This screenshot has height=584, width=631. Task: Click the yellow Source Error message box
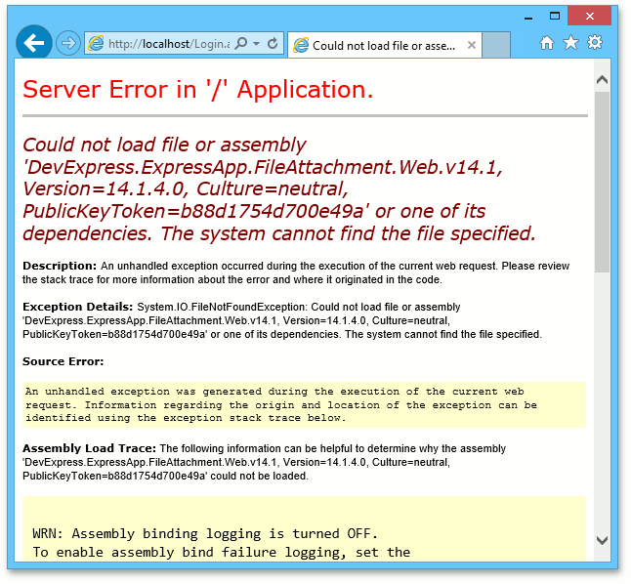(303, 404)
